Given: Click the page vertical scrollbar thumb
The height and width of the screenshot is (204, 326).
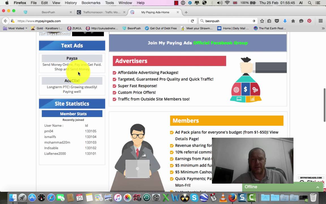Looking at the screenshot, I should pyautogui.click(x=324, y=105).
